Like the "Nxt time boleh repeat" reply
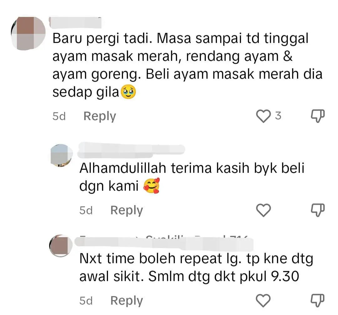338x315 pixels. [x=263, y=301]
